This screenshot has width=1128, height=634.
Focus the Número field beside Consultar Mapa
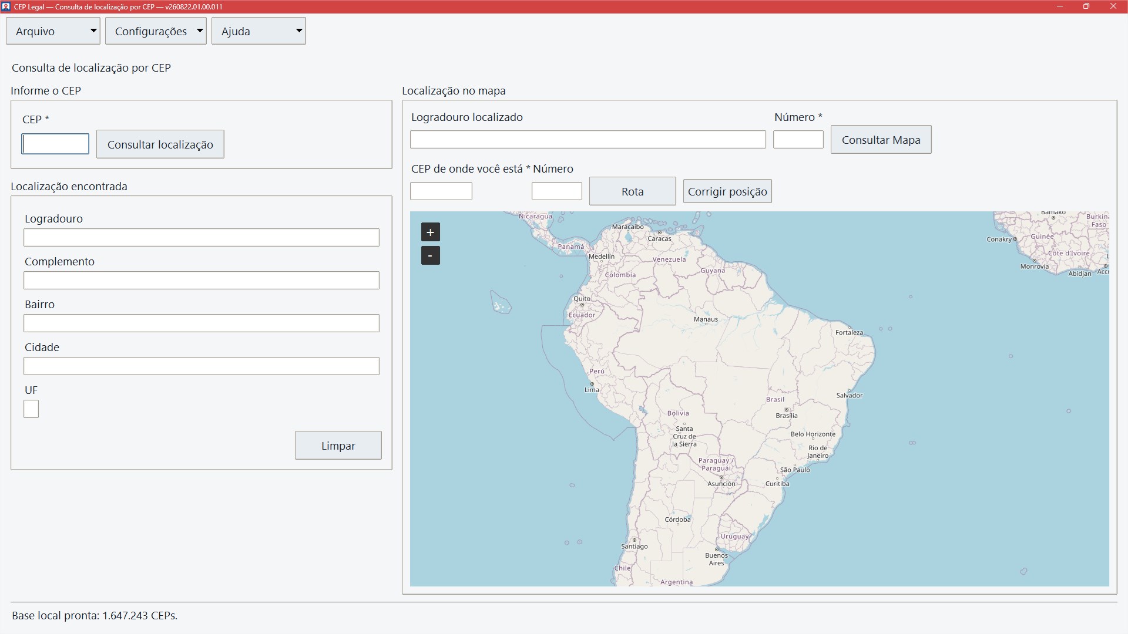[x=798, y=140]
